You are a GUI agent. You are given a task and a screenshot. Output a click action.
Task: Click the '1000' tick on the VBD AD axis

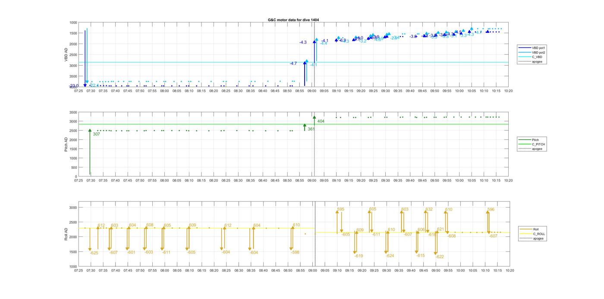point(73,22)
